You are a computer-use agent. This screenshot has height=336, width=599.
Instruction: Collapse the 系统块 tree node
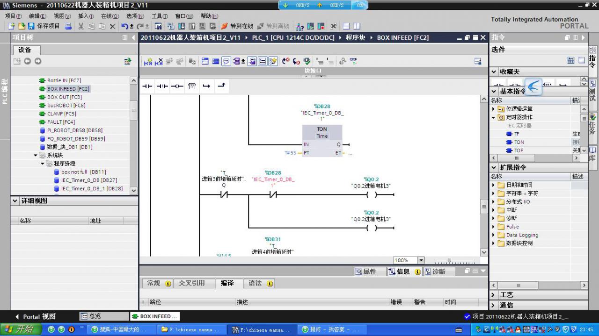[x=36, y=155]
